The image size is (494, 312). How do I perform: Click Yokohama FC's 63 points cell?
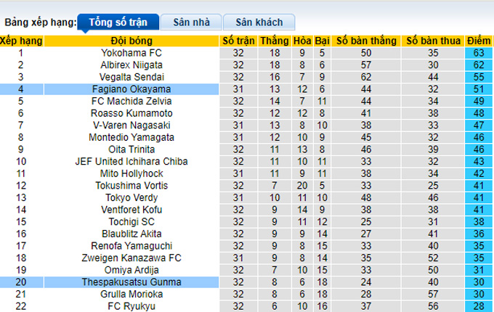pyautogui.click(x=479, y=53)
